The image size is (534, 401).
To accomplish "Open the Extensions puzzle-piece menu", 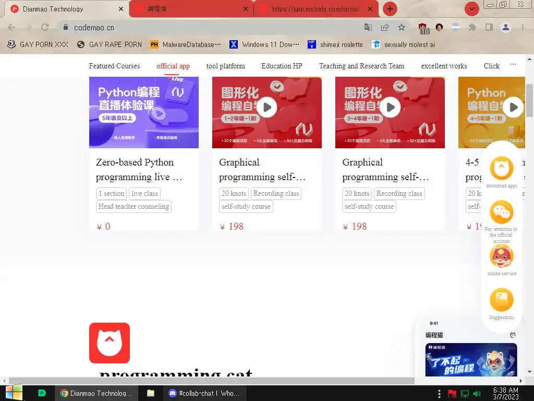I will 472,27.
